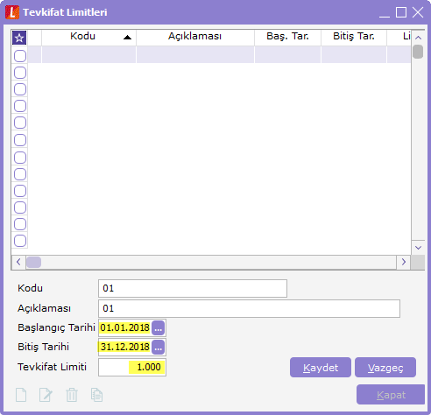The height and width of the screenshot is (415, 431).
Task: Click the Kaydet button
Action: 321,368
